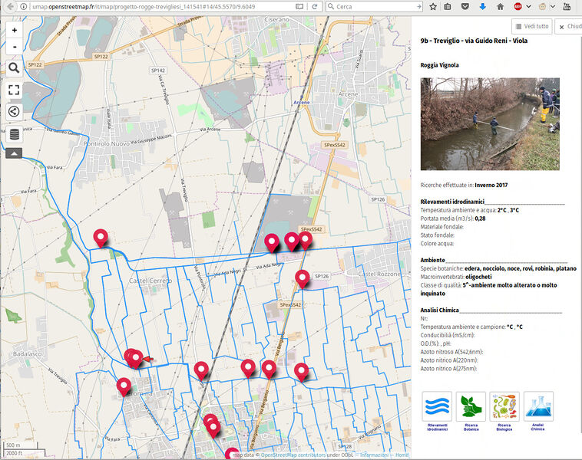Click the Ricerca Botanica plant icon

471,406
